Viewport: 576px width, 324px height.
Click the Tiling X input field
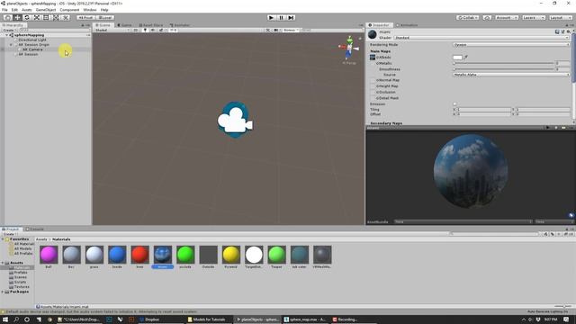point(484,110)
